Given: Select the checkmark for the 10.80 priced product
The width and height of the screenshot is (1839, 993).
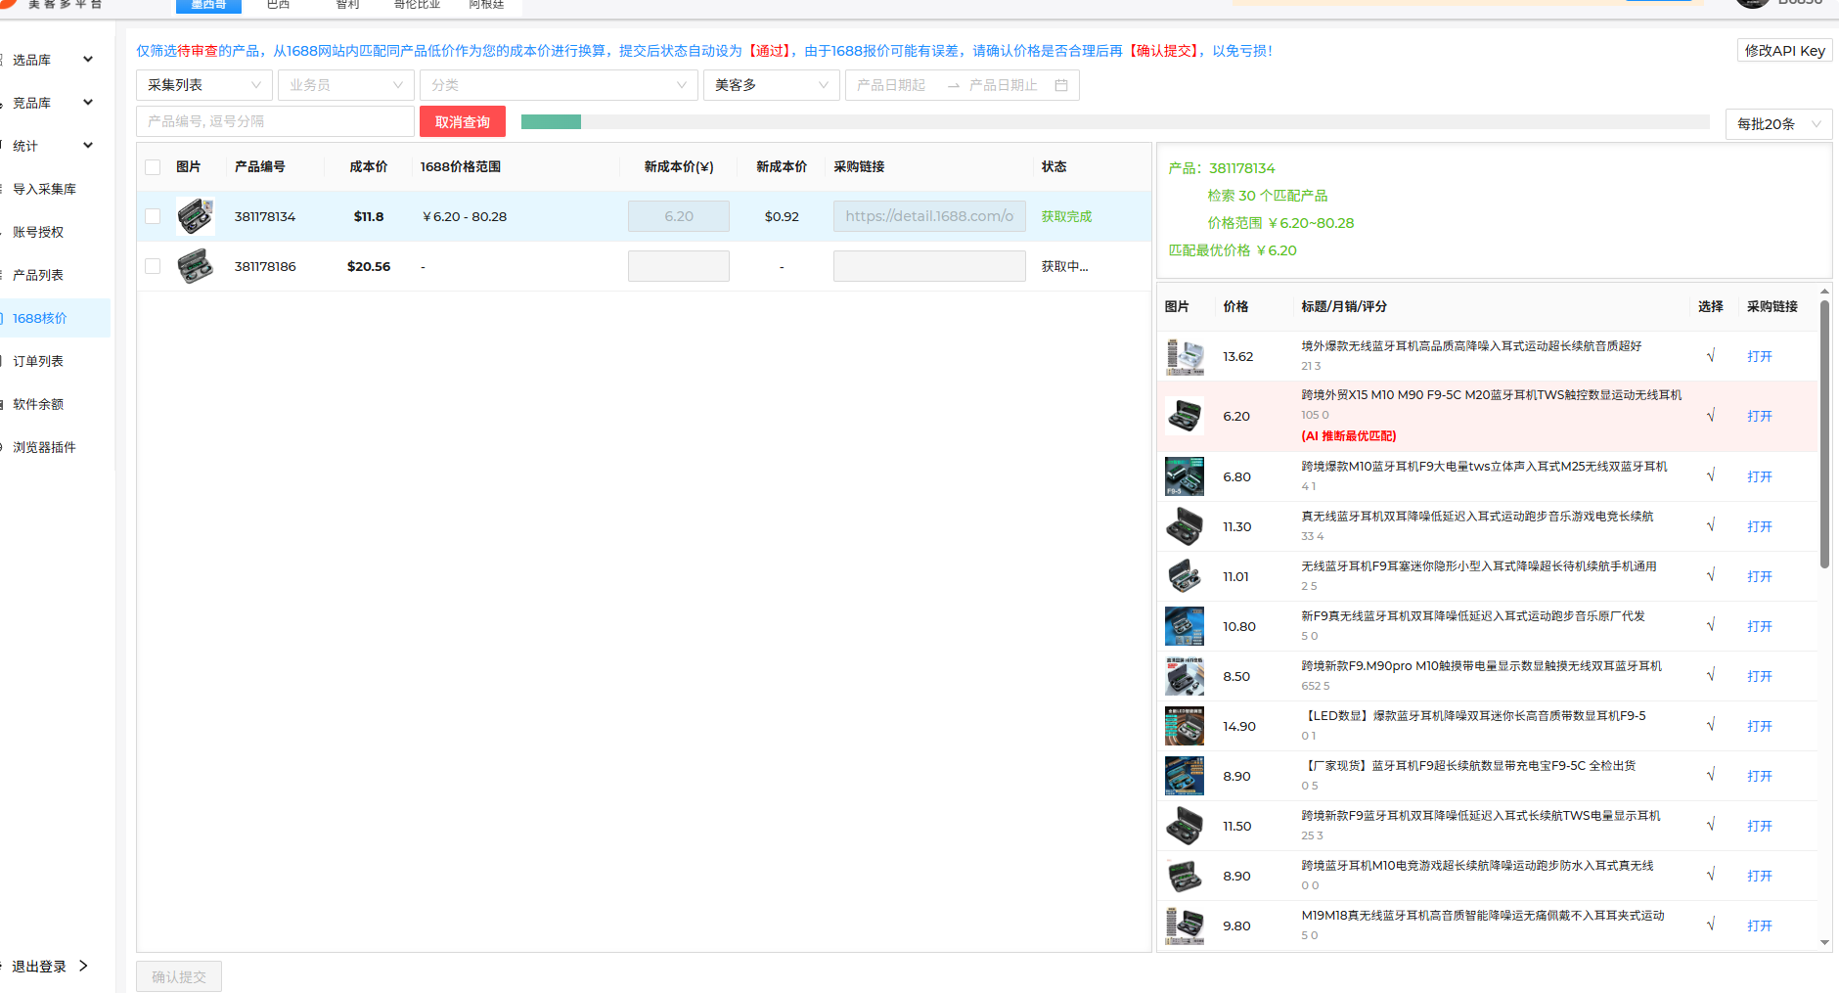Looking at the screenshot, I should (x=1710, y=626).
